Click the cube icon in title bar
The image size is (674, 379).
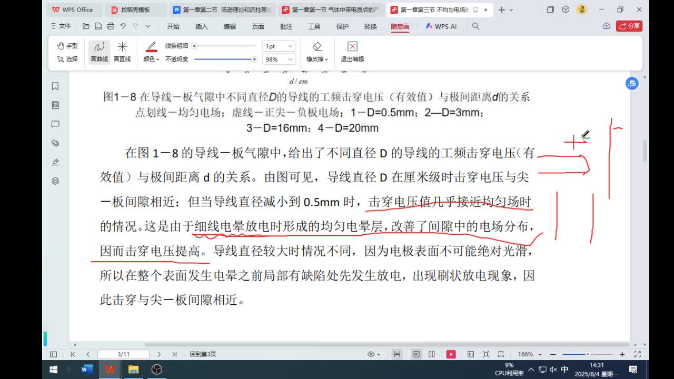pos(566,9)
